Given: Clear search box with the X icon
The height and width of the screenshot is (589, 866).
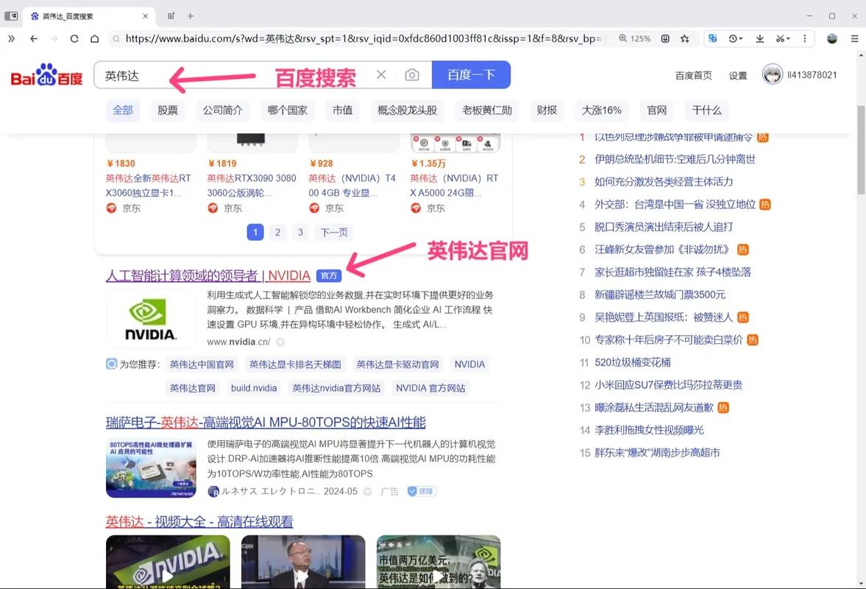Looking at the screenshot, I should pyautogui.click(x=380, y=74).
